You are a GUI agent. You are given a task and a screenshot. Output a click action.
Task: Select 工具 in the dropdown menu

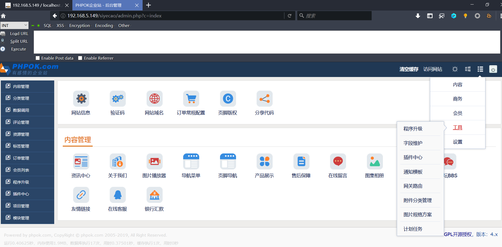[457, 128]
